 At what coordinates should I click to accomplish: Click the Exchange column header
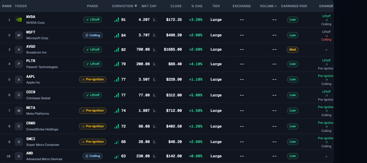(x=242, y=6)
